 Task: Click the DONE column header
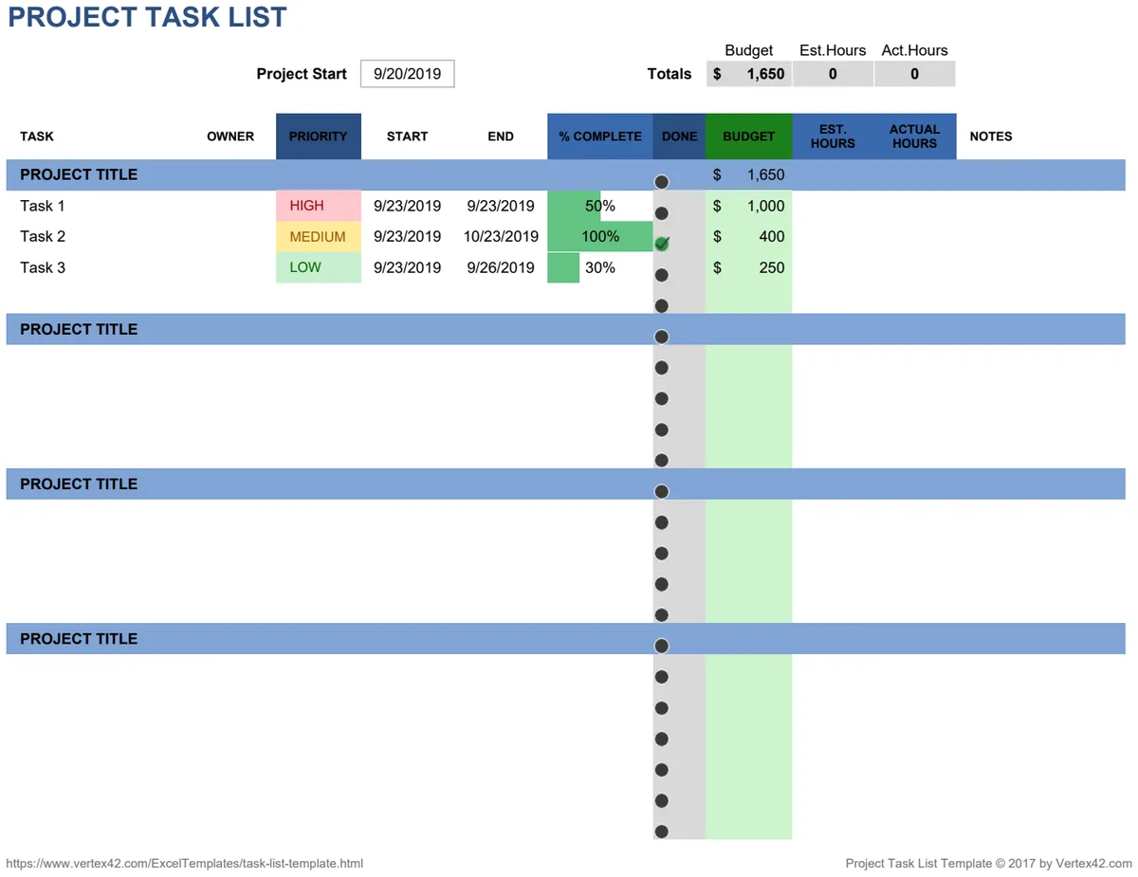pyautogui.click(x=679, y=137)
